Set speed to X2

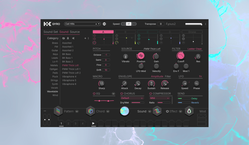tap(134, 24)
